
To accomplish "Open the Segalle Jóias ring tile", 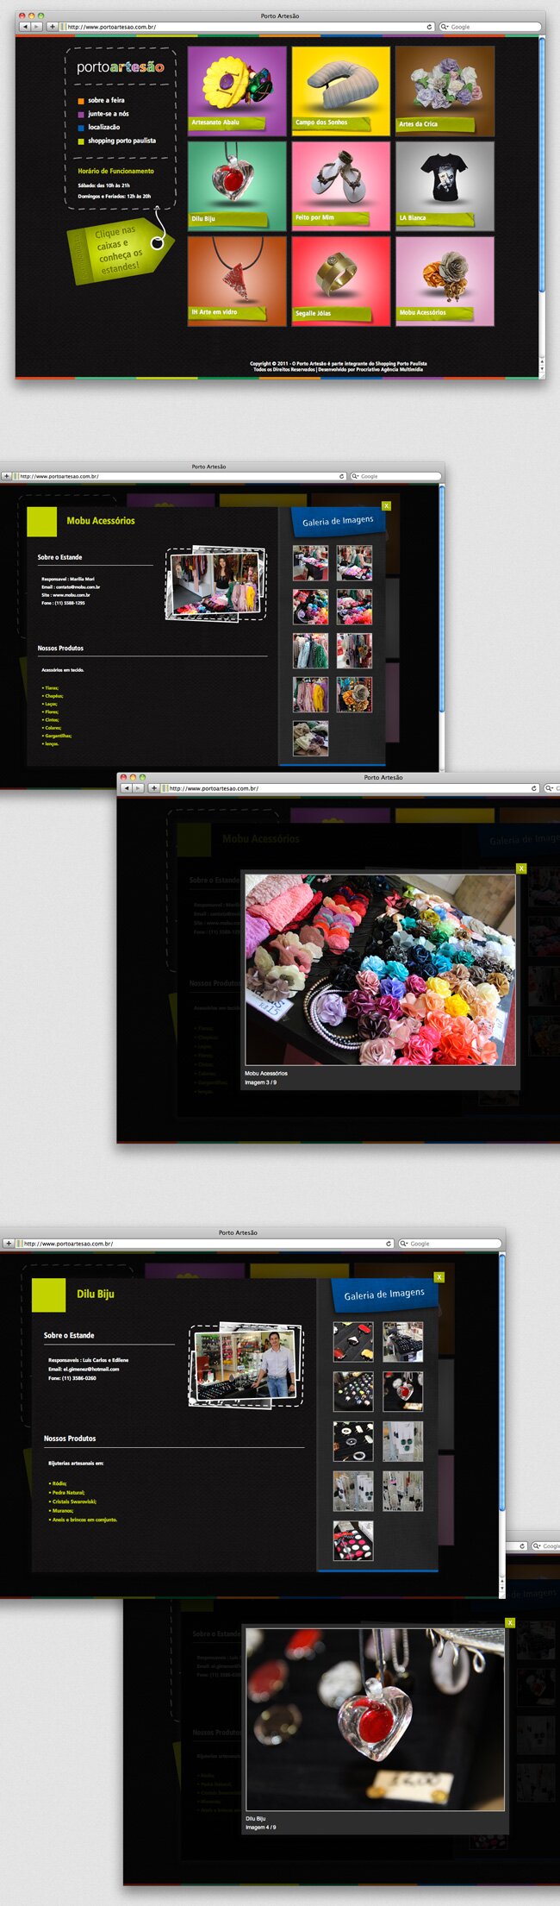I will 340,281.
